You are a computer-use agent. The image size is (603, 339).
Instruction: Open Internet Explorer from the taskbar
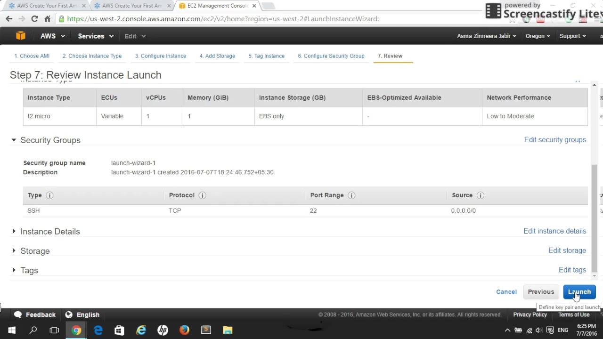tap(141, 330)
